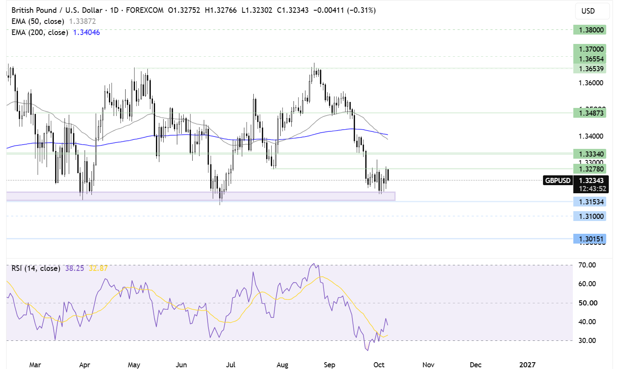
Task: Select the purple support zone rectangle
Action: 201,196
